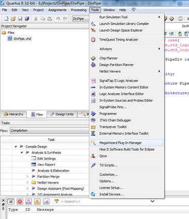Click the New file toolbar icon
The image size is (189, 219).
(x=7, y=19)
